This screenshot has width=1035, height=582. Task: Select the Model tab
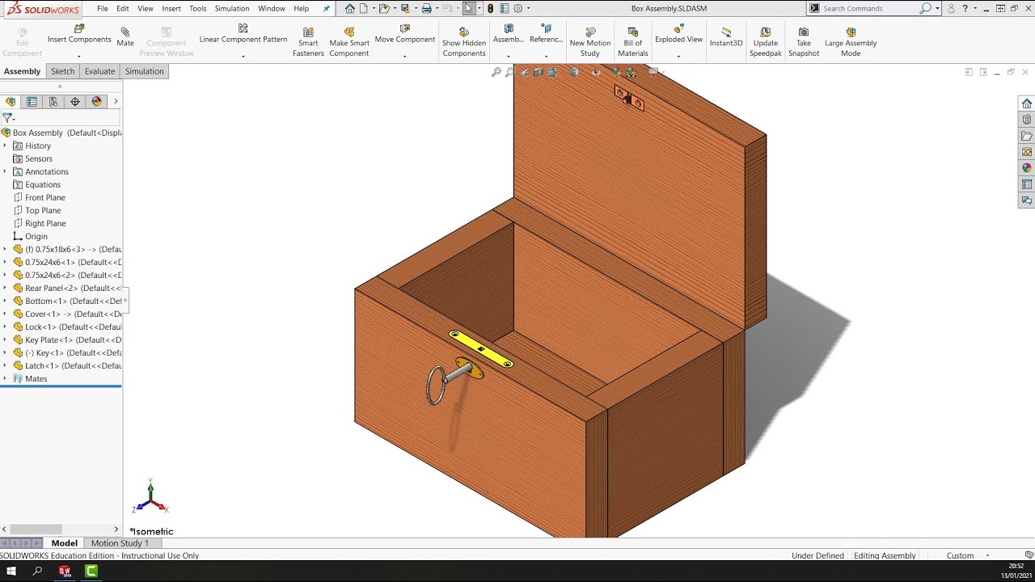[x=64, y=543]
